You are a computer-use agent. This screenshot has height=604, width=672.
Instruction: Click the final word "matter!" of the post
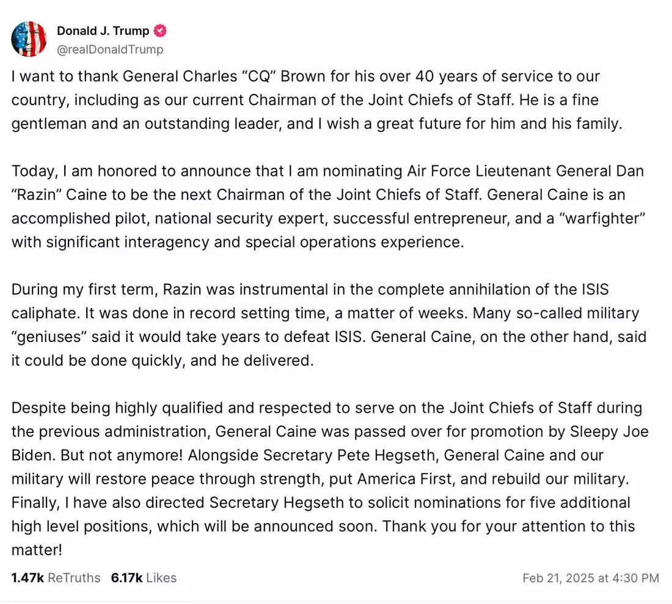tap(37, 550)
